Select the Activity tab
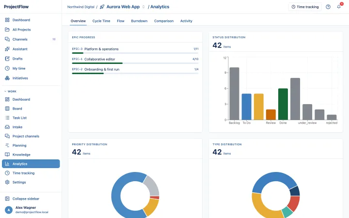Screen dimensions: 349x218 click(186, 21)
